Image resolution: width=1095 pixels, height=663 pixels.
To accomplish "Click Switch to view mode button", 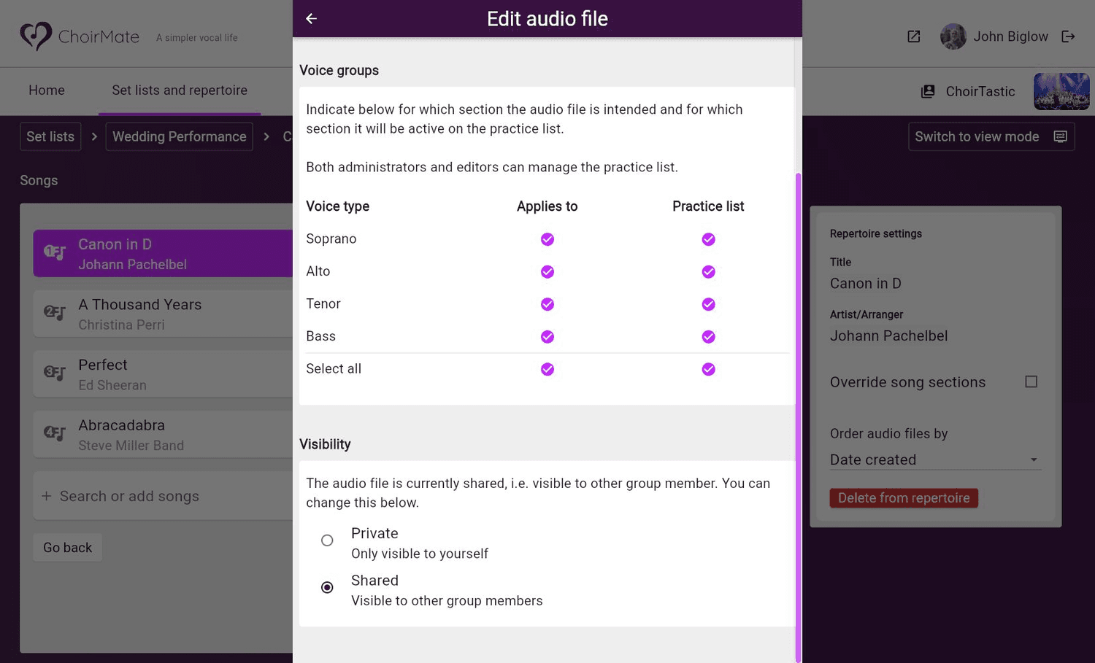I will (991, 136).
